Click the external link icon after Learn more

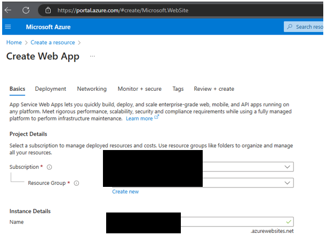click(x=156, y=117)
